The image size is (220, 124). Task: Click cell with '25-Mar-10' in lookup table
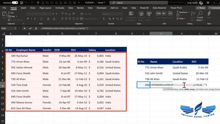tap(200, 73)
